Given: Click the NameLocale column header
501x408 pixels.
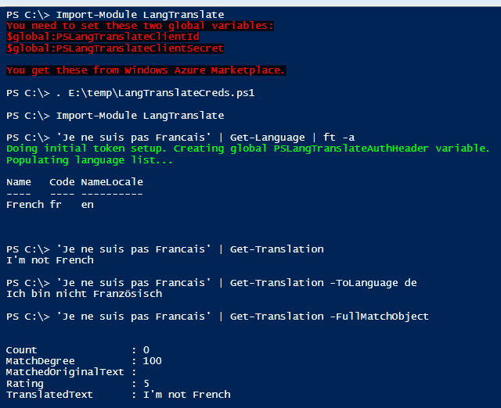Looking at the screenshot, I should [112, 182].
